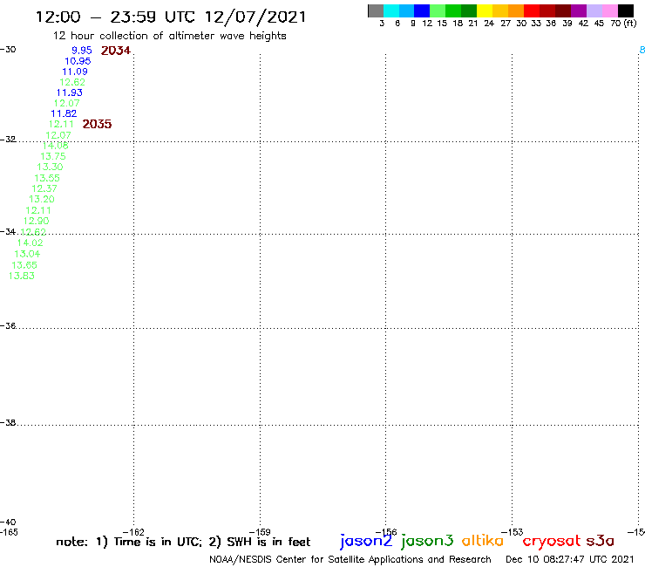This screenshot has width=645, height=567.
Task: Click the black legend swatch
Action: point(626,10)
